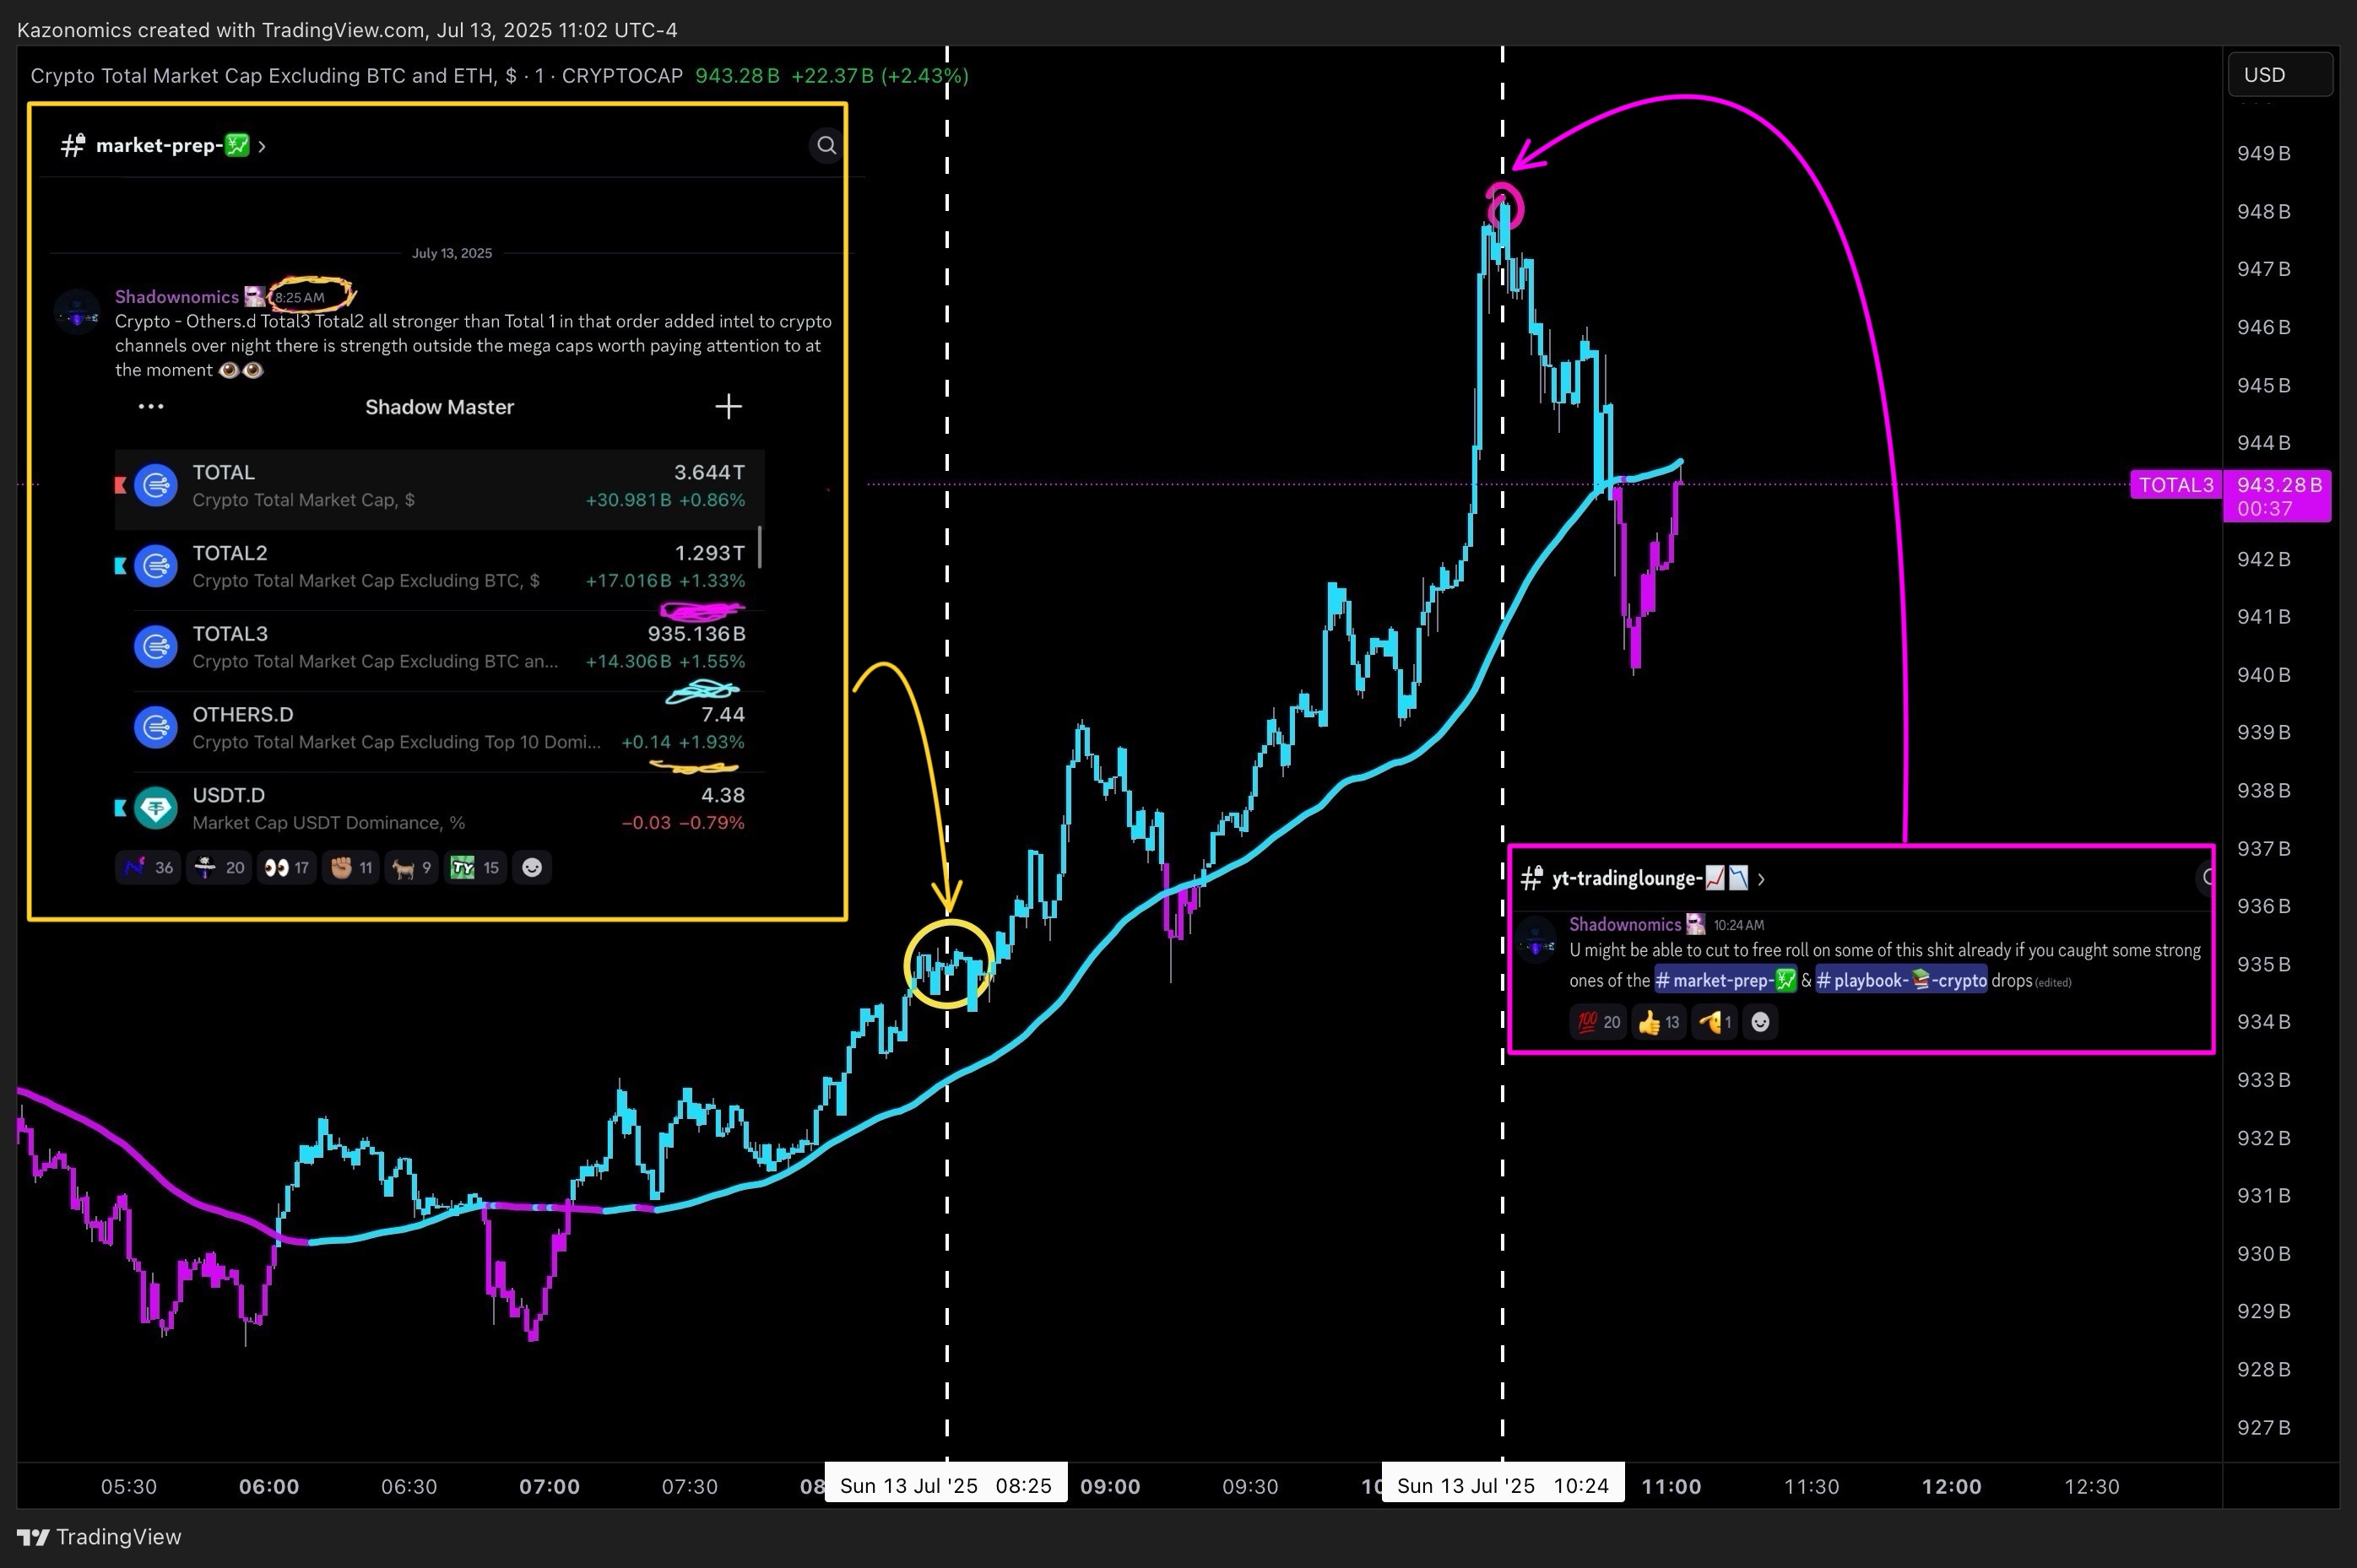2357x1568 pixels.
Task: Click the hash icon beside market-prep
Action: (72, 146)
